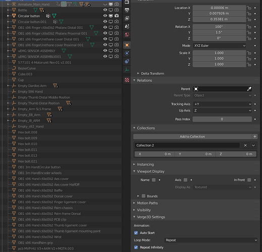Toggle lock on Location X
The image size is (262, 252).
pos(249,8)
